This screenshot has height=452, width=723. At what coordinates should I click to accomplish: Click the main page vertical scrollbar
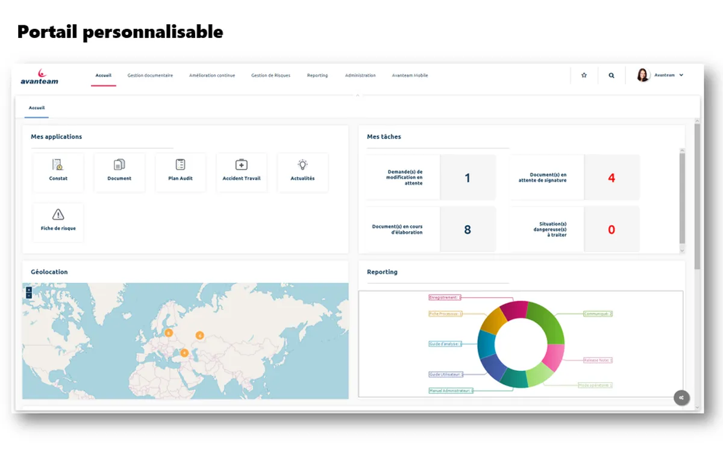(697, 196)
